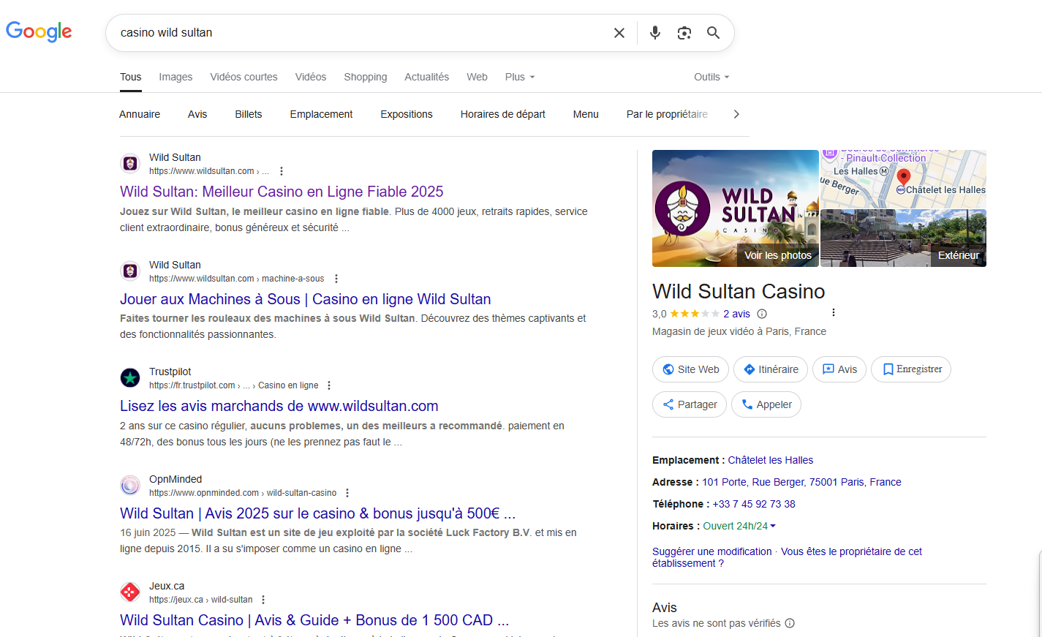Open more options beside Wild Sultan Casino rating

(834, 312)
